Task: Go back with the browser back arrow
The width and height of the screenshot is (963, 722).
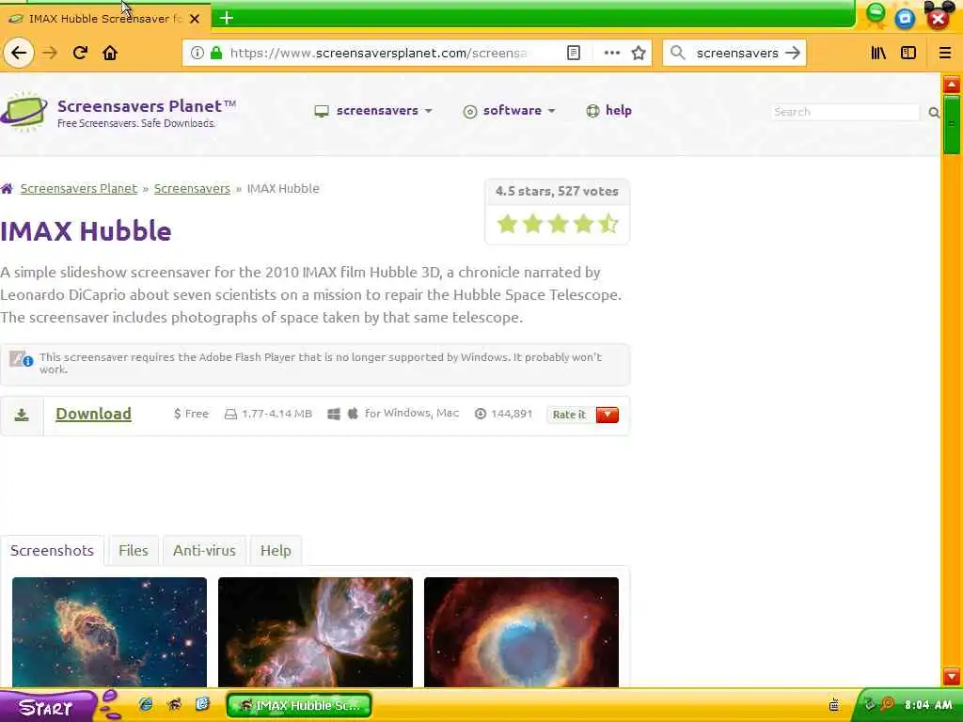Action: coord(19,53)
